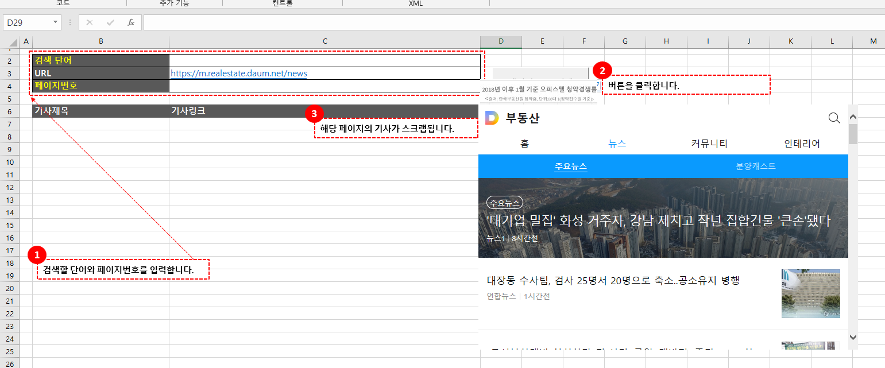Click the Insert Function fx icon
885x368 pixels.
tap(131, 22)
